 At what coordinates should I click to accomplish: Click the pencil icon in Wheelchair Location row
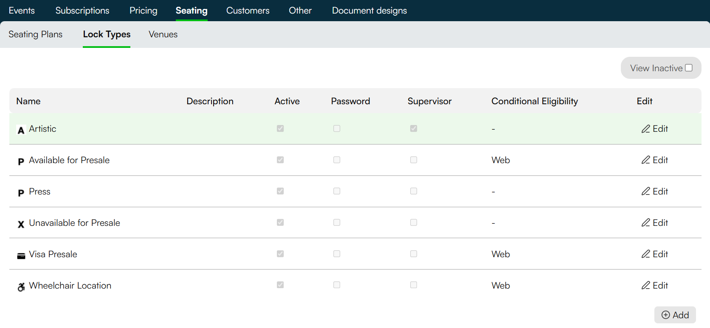(x=645, y=286)
